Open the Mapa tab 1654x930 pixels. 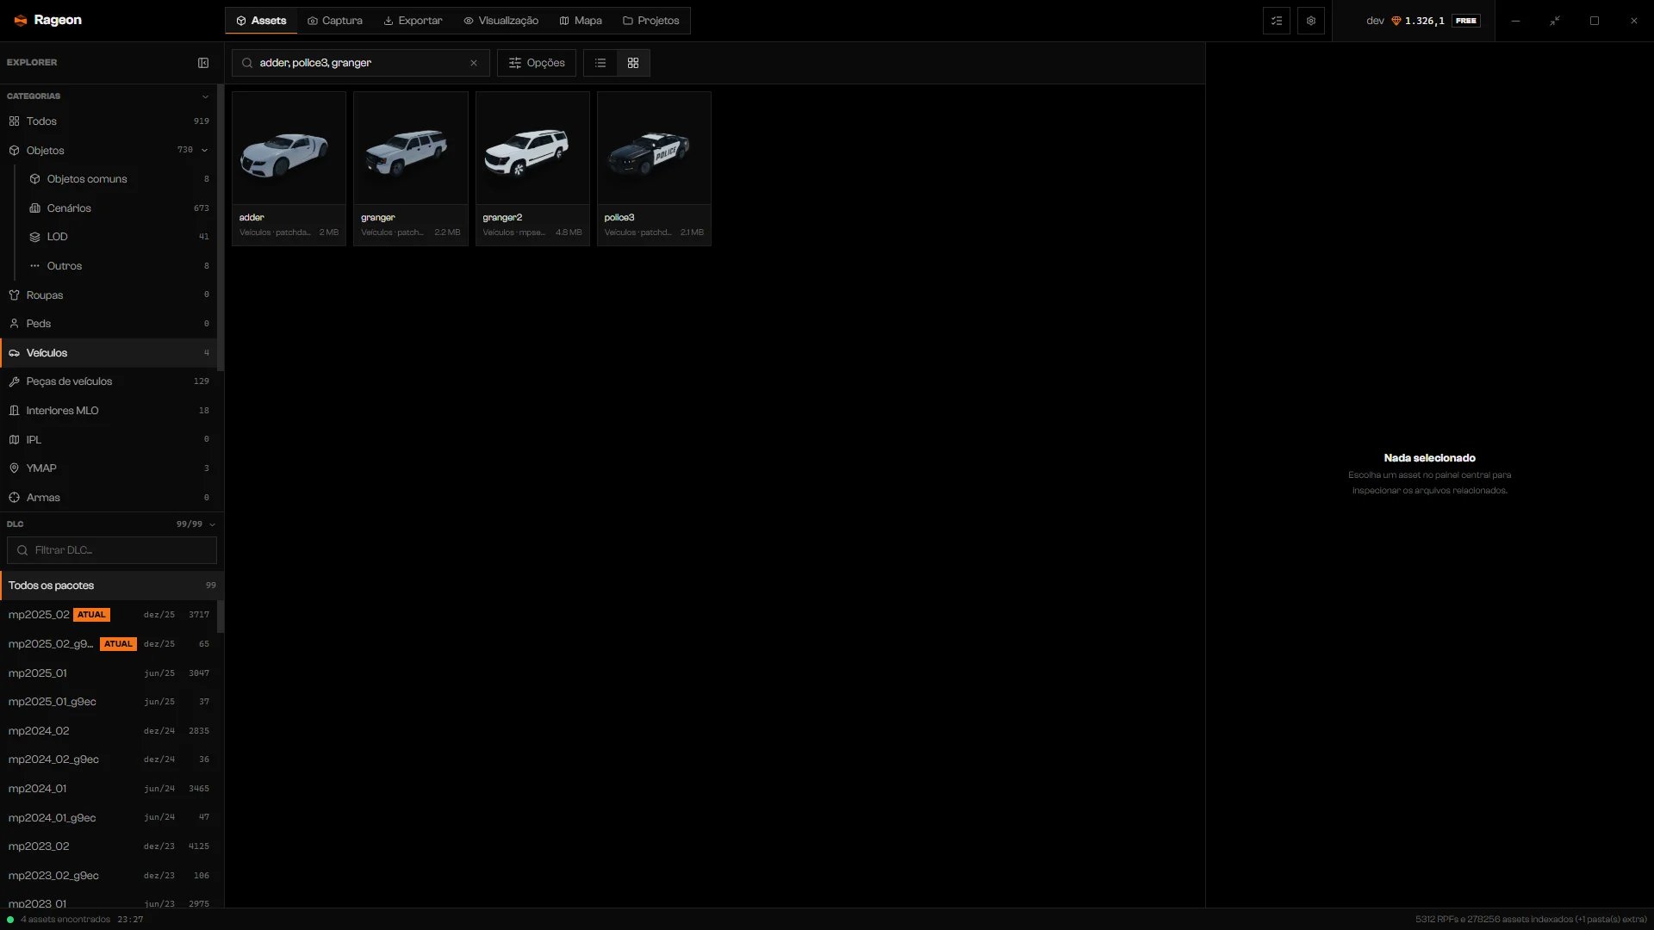click(581, 21)
